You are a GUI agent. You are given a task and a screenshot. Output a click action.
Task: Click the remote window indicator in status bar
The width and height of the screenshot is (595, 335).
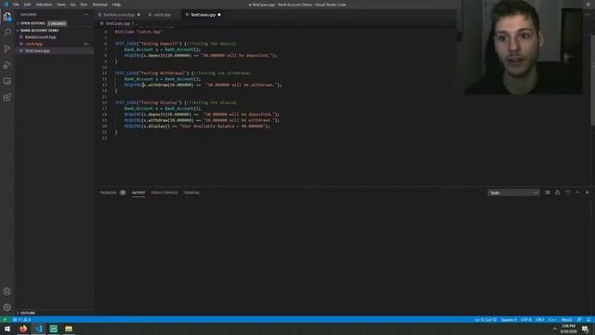point(5,320)
